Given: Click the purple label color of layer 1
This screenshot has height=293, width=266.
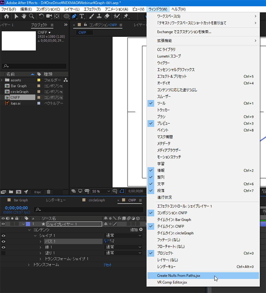Looking at the screenshot, I should coord(28,224).
